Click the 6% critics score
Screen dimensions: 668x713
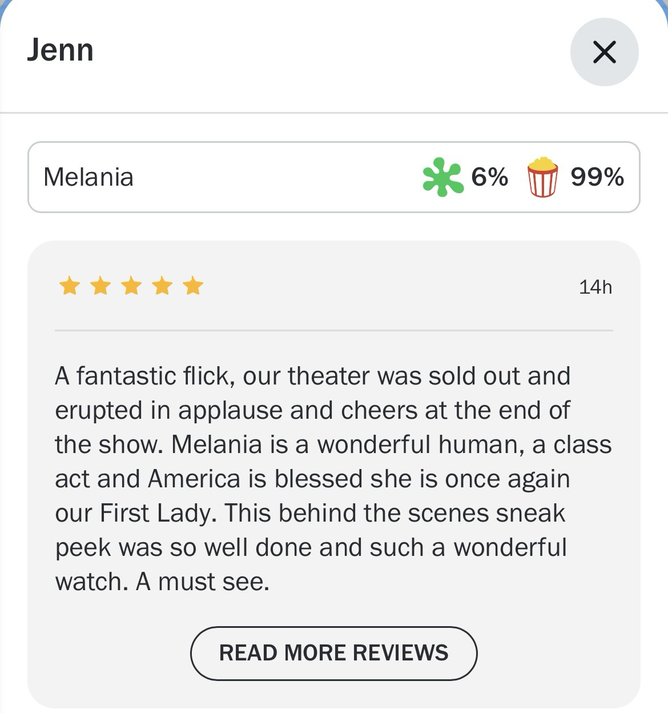coord(489,177)
